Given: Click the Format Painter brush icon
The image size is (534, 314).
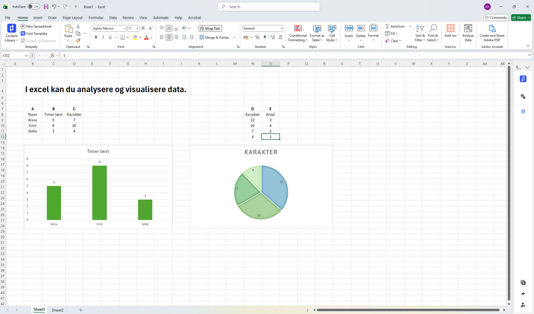Looking at the screenshot, I should [78, 40].
